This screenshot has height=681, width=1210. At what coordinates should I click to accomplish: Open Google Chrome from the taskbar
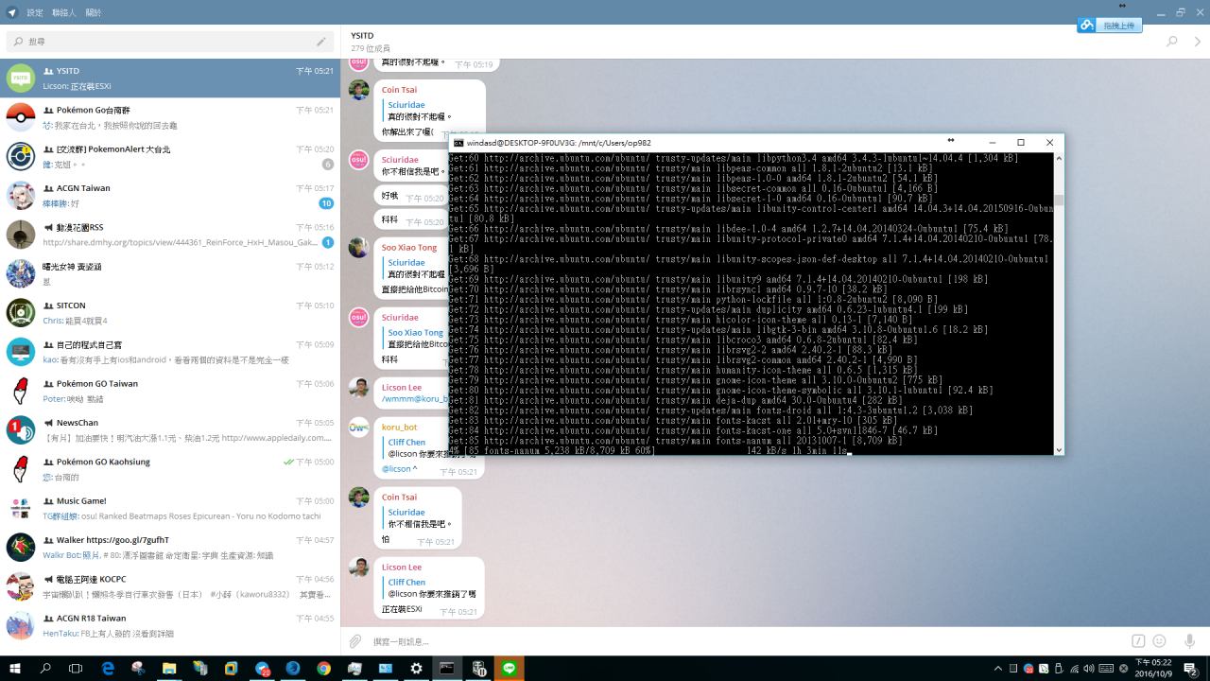coord(323,668)
